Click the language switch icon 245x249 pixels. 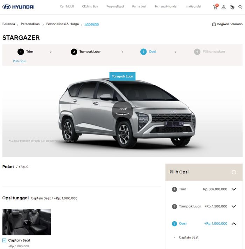232,7
